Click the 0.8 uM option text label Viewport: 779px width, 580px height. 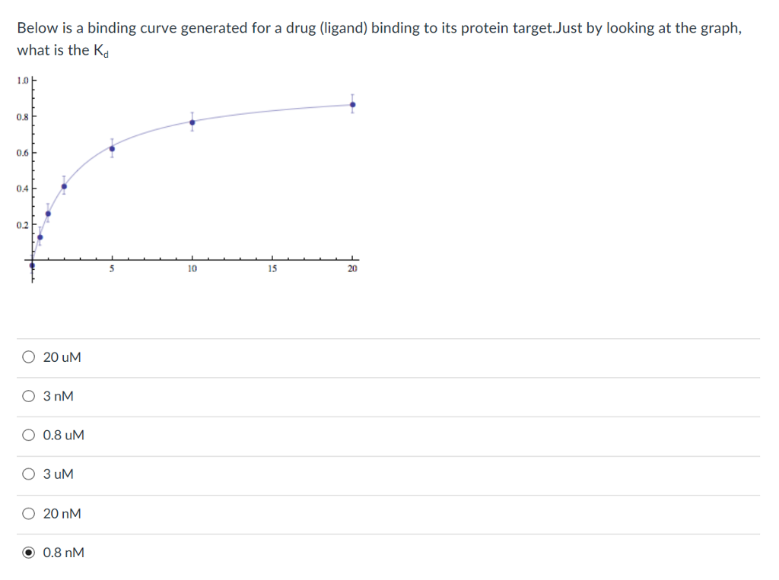pyautogui.click(x=64, y=435)
